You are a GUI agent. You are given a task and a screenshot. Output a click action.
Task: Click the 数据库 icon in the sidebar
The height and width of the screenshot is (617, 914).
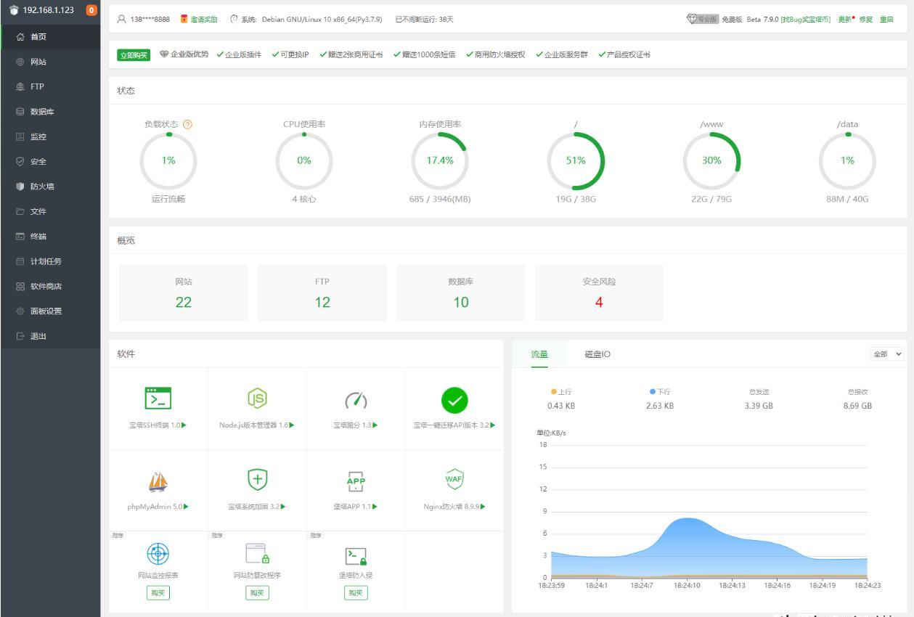point(20,112)
